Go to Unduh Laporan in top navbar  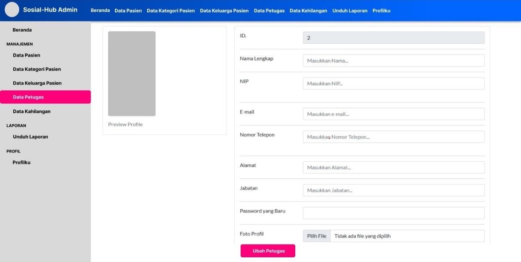350,11
